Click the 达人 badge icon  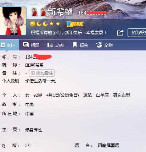75,24
